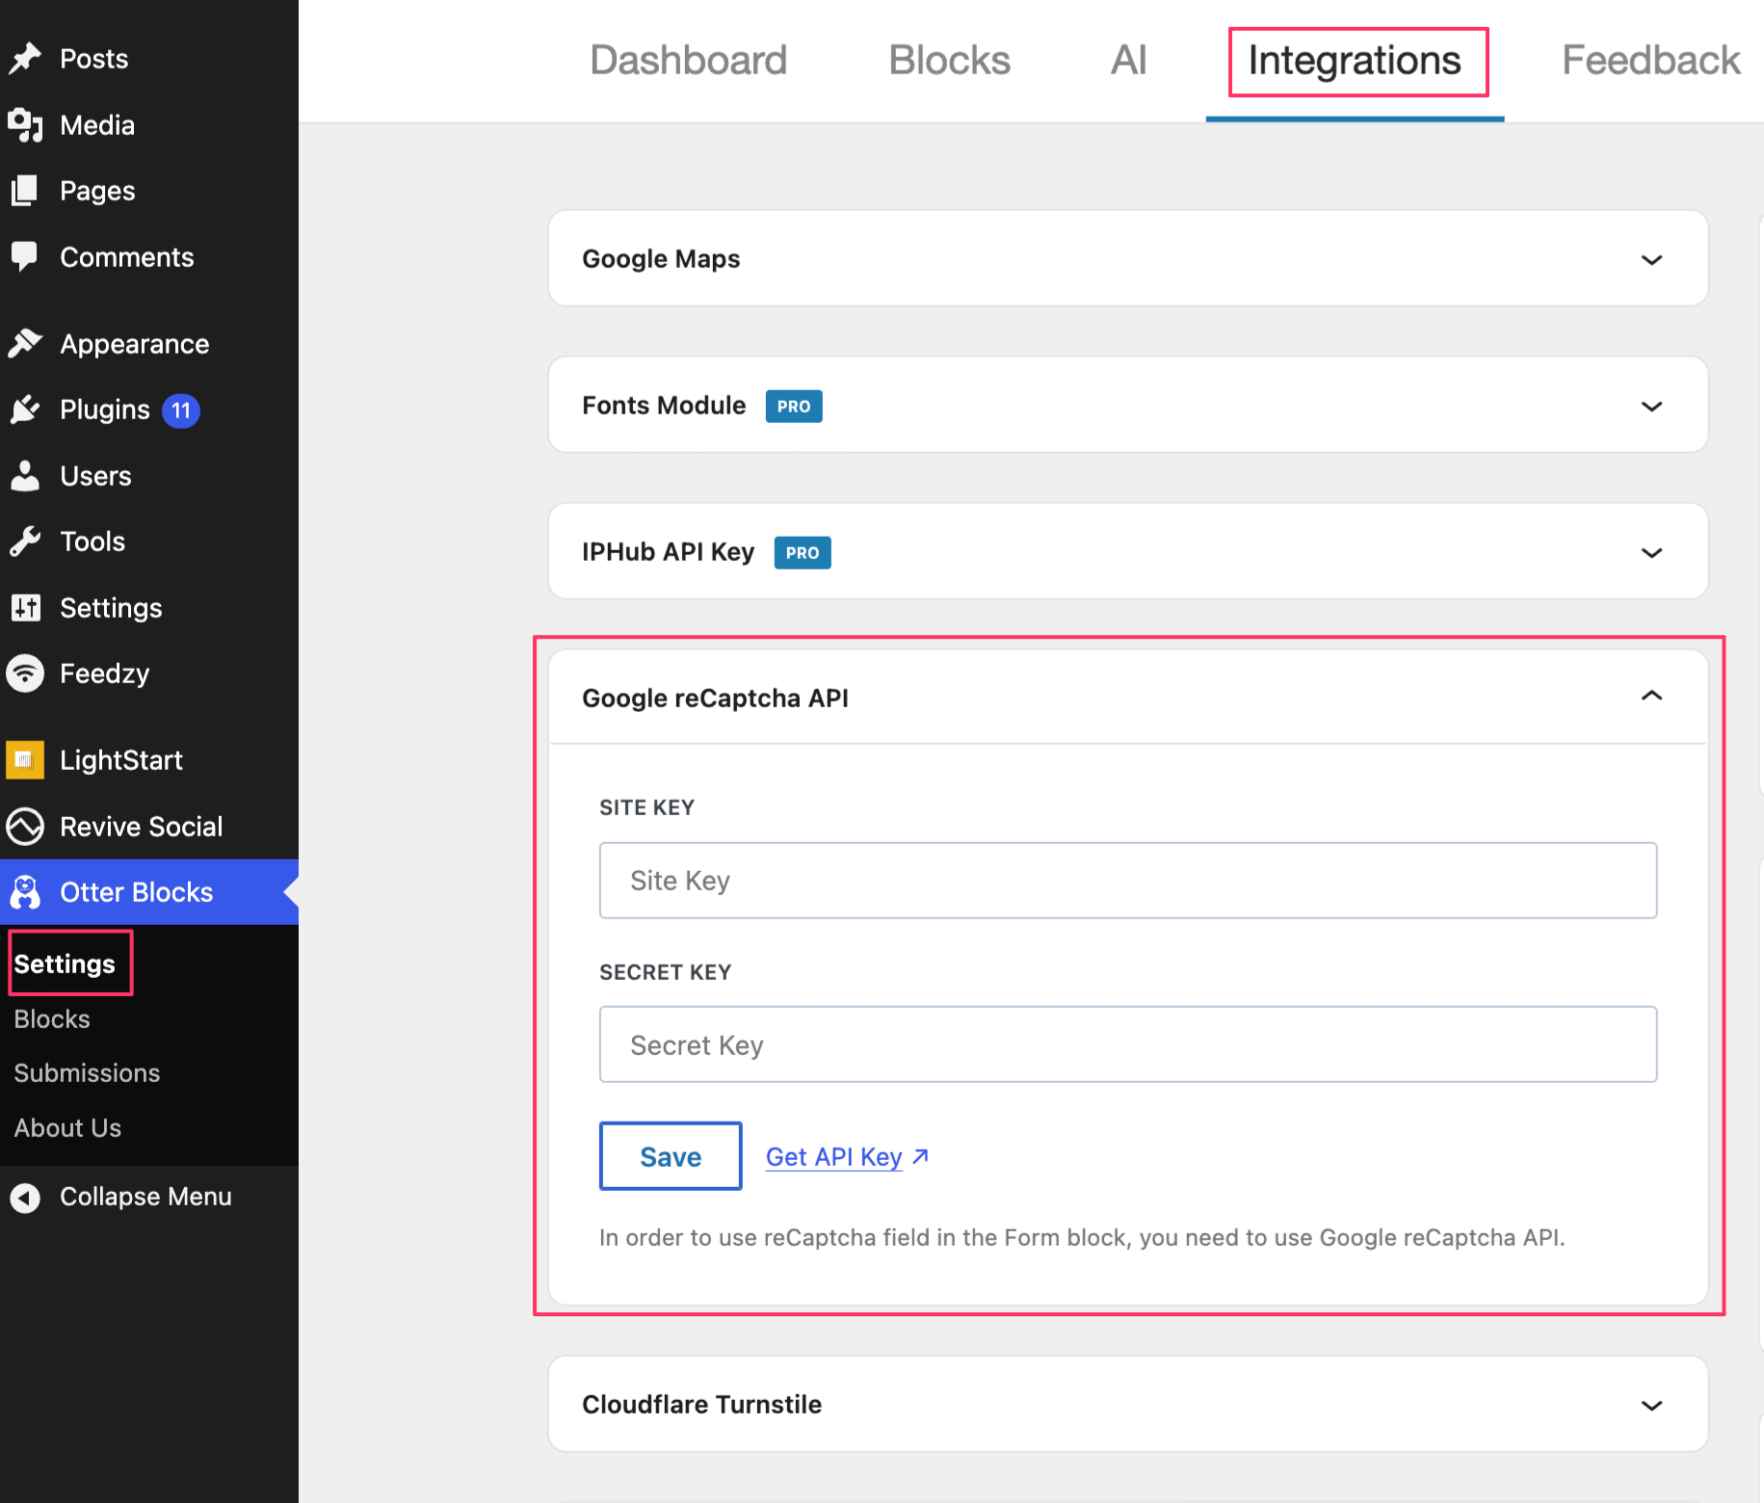Select Otter Blocks menu item
Screen dimensions: 1764x1503
(137, 892)
